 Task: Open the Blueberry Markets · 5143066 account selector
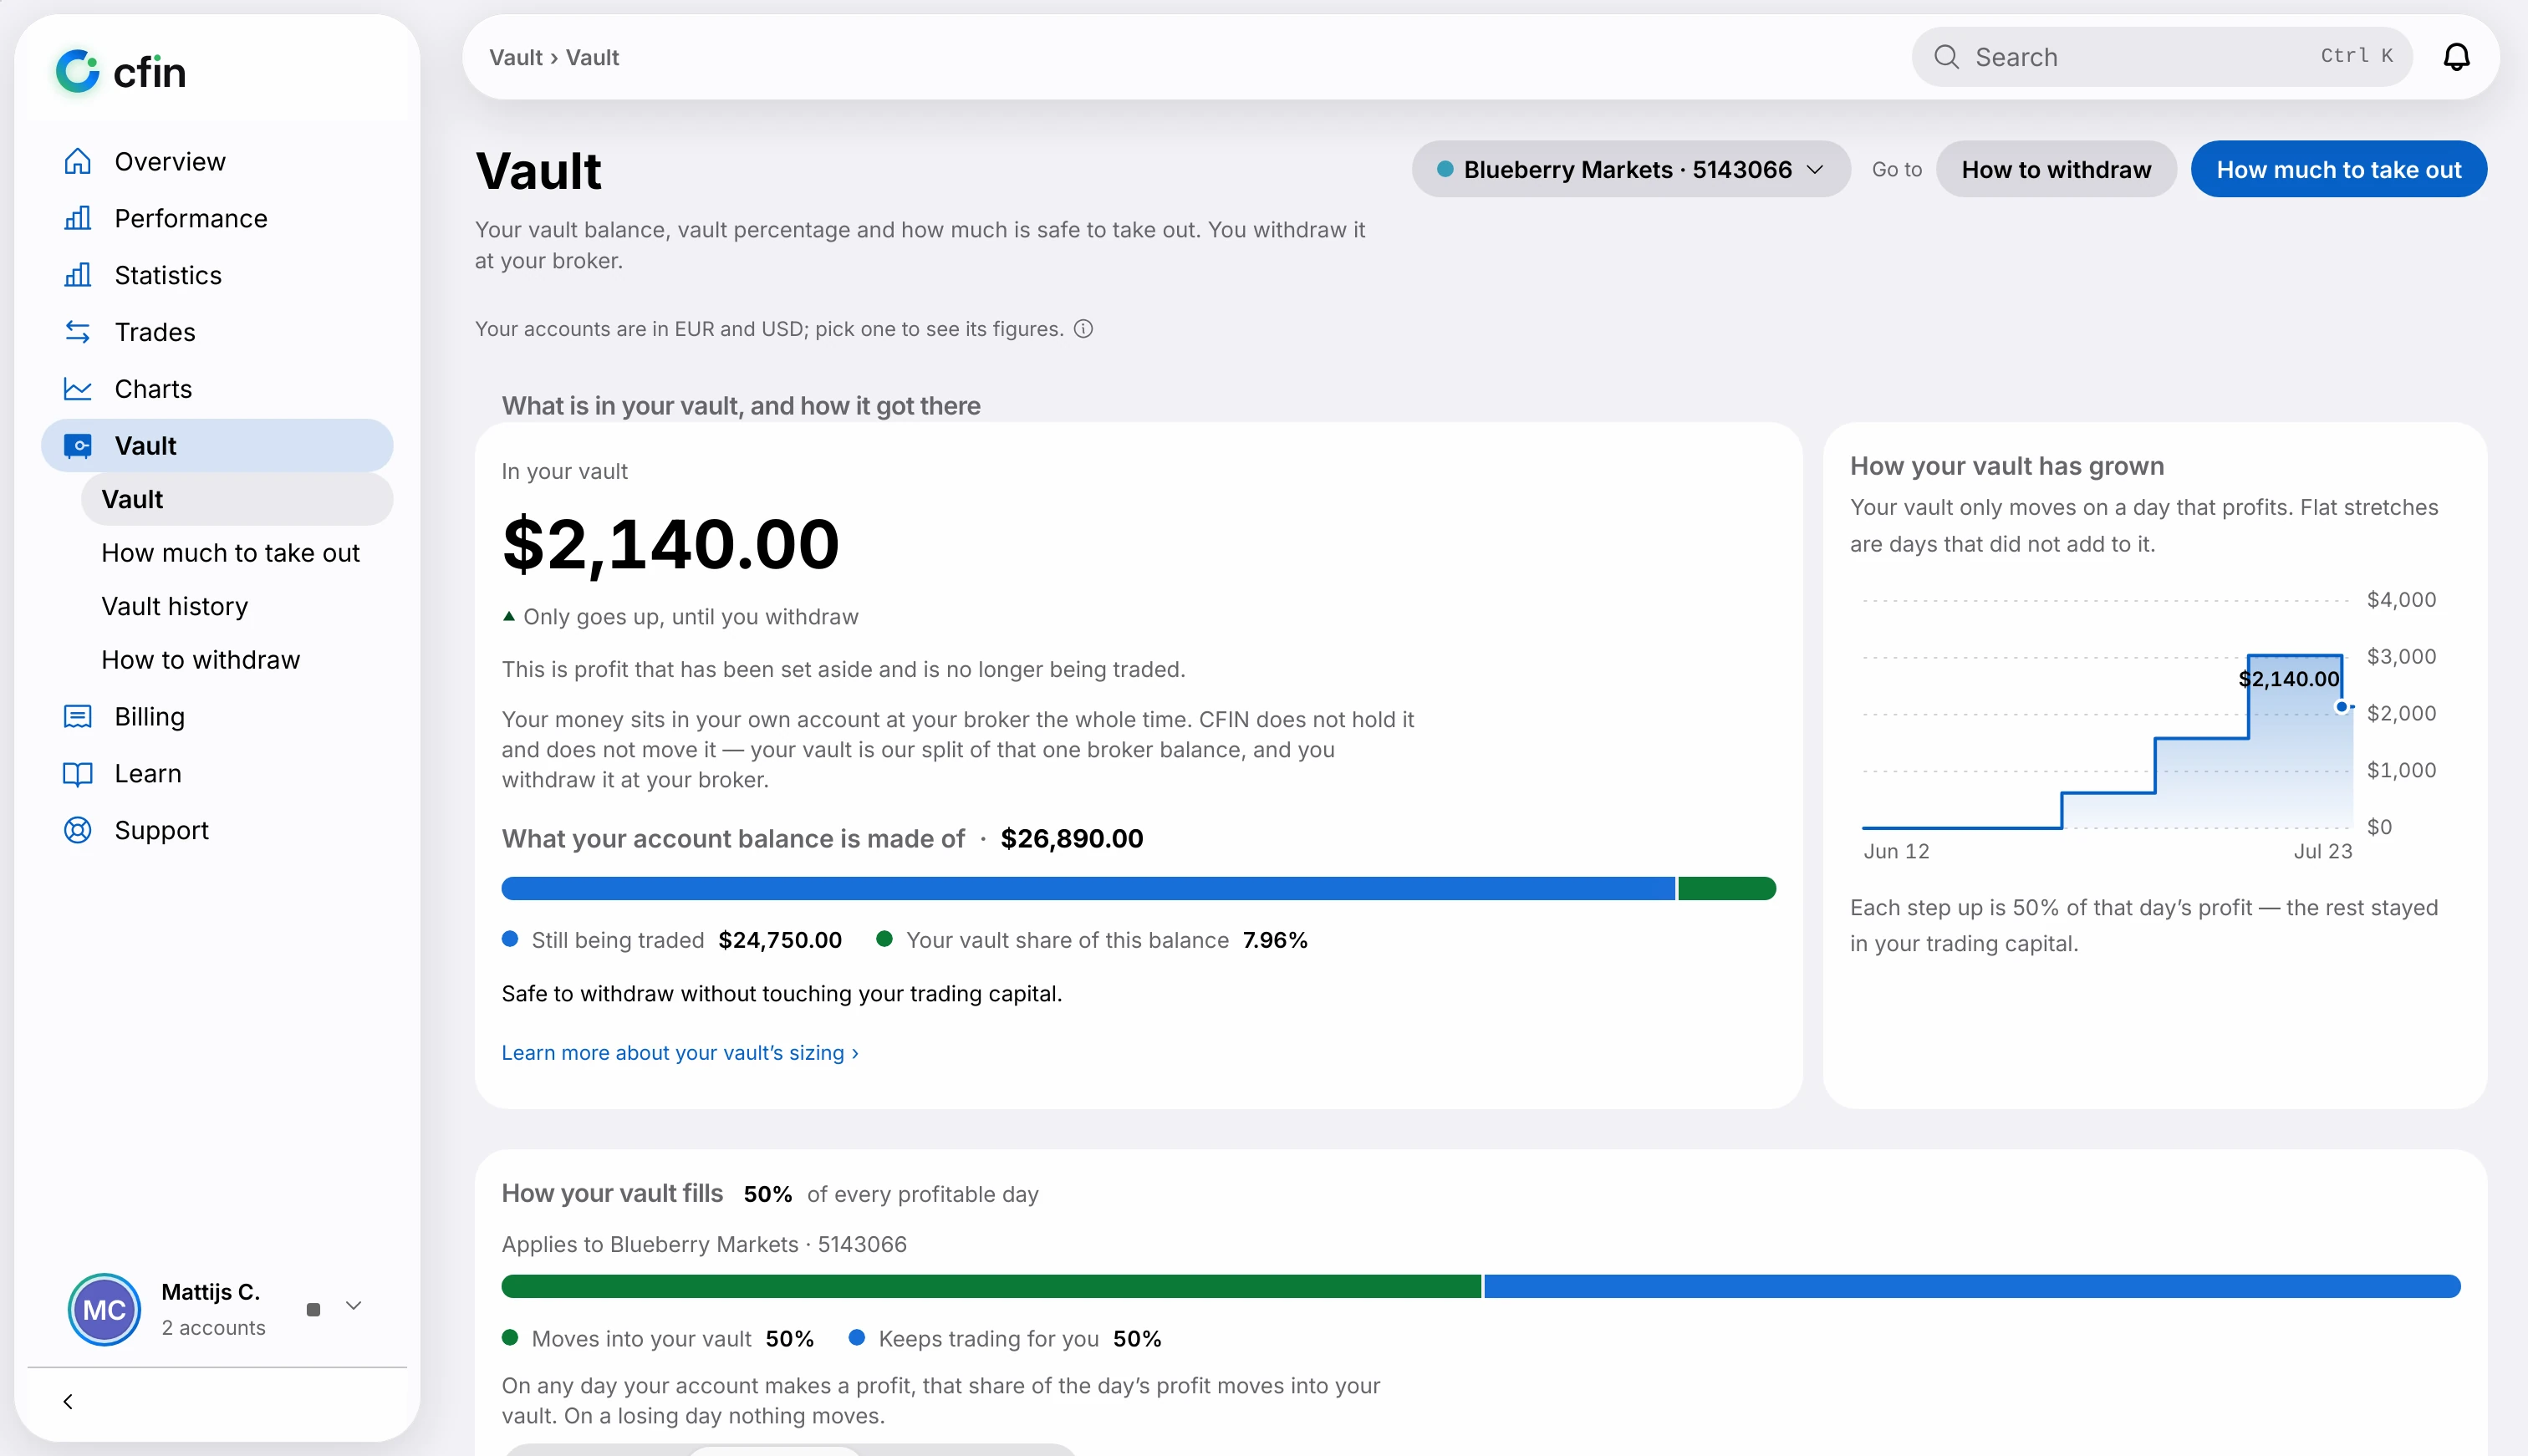point(1630,169)
